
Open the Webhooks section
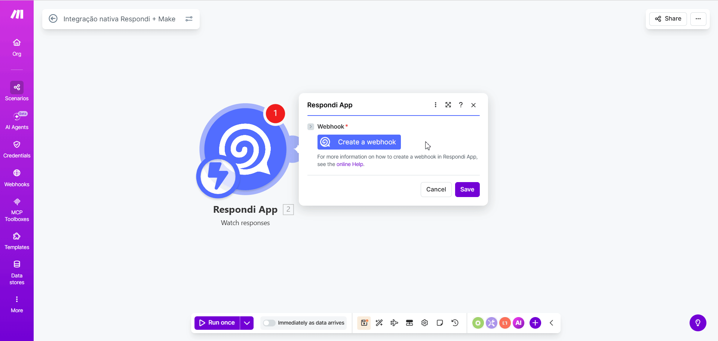tap(17, 178)
